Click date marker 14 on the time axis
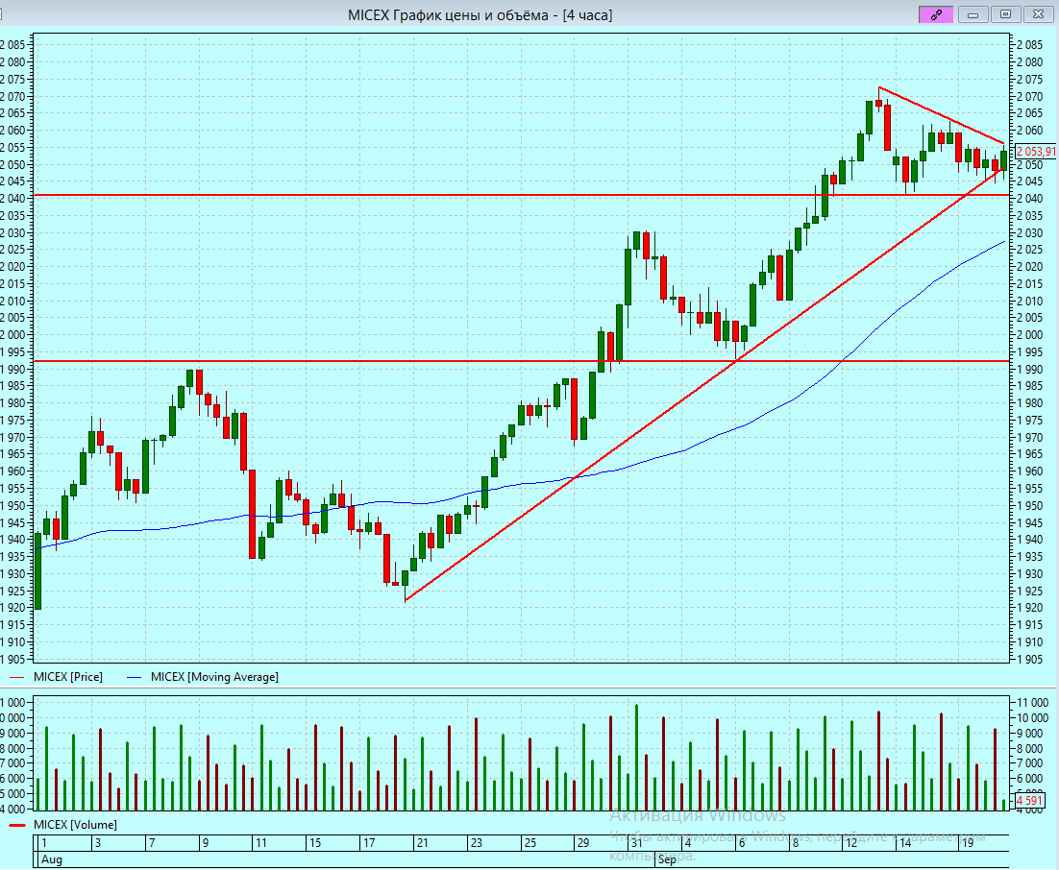 (905, 843)
